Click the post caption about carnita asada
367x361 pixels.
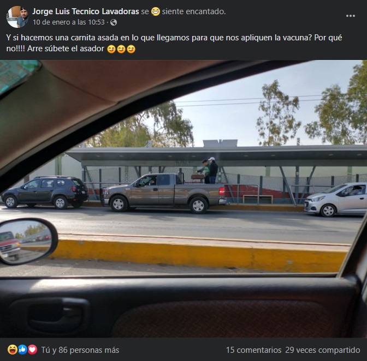[174, 43]
